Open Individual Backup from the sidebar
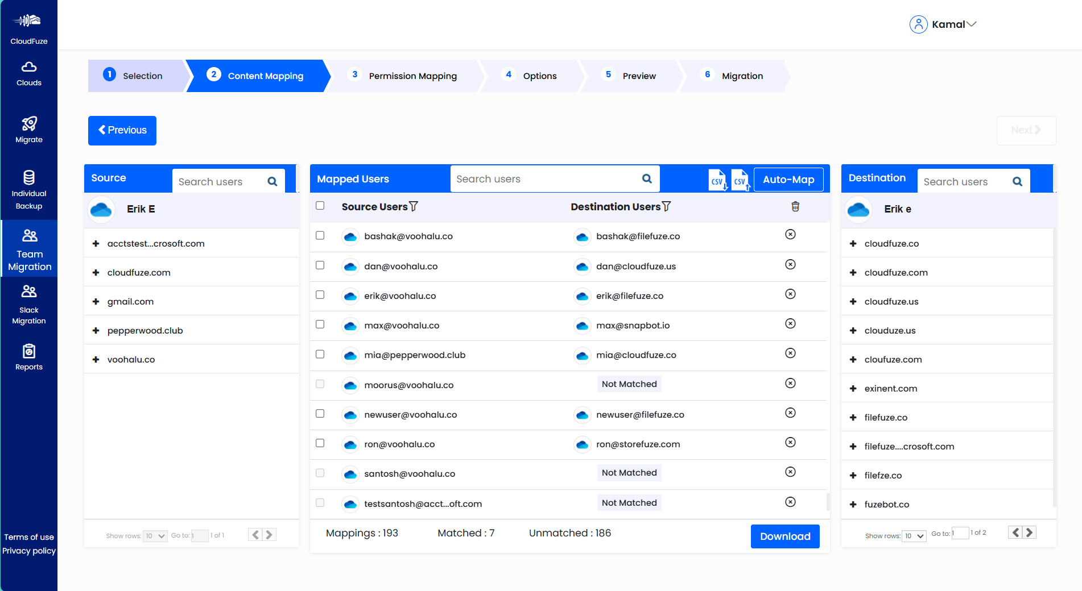This screenshot has height=591, width=1082. click(x=28, y=189)
